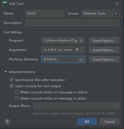Enable Make console active on stdout message
Image resolution: width=124 pixels, height=129 pixels.
click(17, 92)
